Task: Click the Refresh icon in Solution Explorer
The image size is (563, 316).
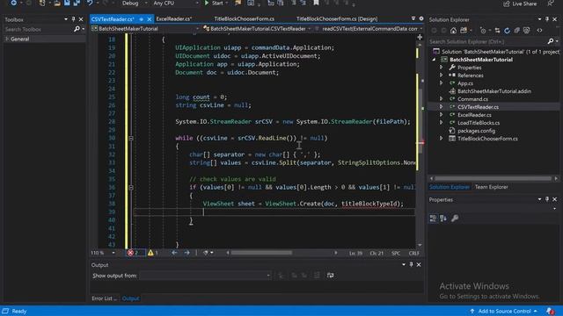Action: (x=507, y=31)
